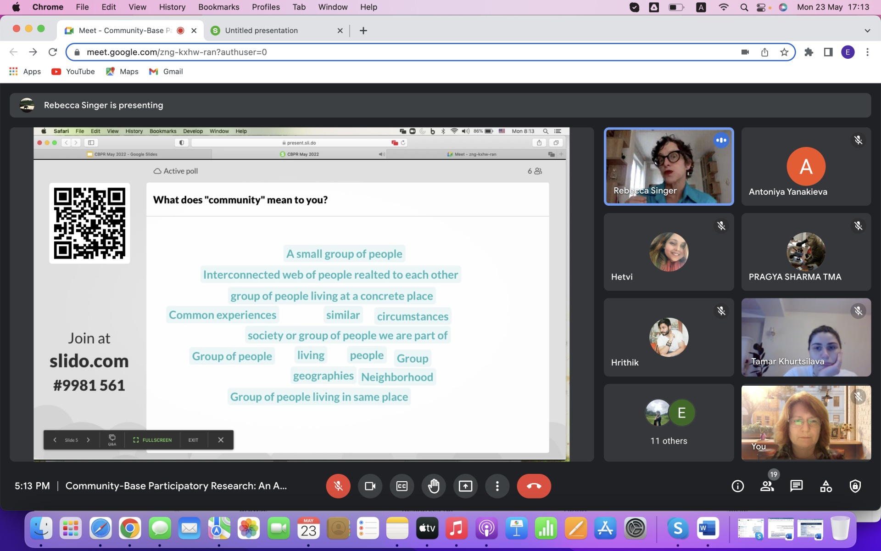Raise your hand in the meeting
This screenshot has width=881, height=551.
pos(434,486)
